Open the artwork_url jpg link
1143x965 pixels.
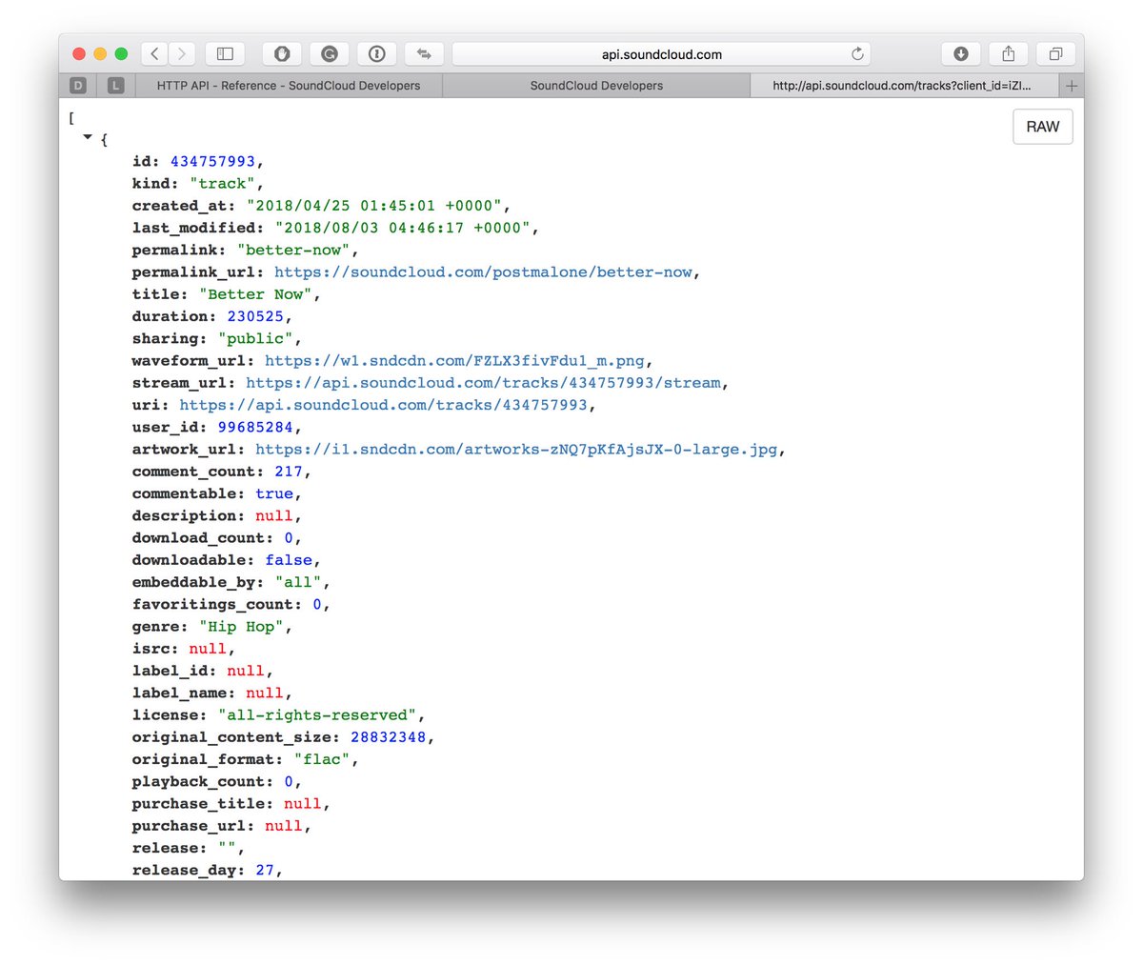click(x=516, y=450)
